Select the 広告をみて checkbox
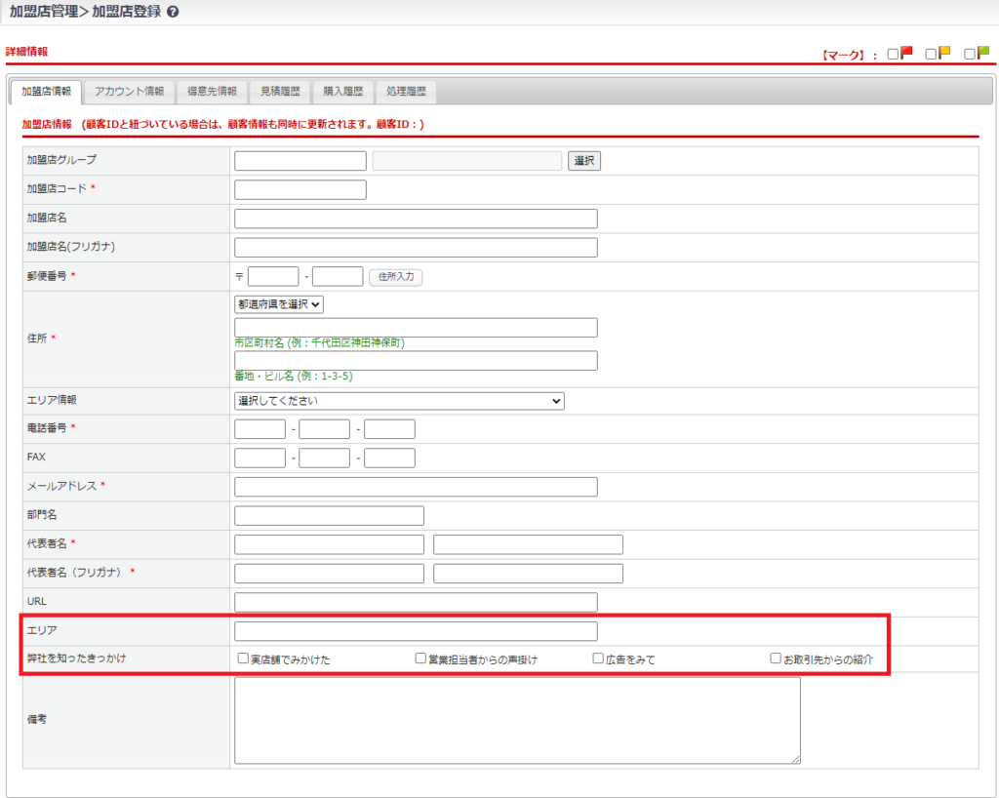This screenshot has height=798, width=999. [598, 658]
